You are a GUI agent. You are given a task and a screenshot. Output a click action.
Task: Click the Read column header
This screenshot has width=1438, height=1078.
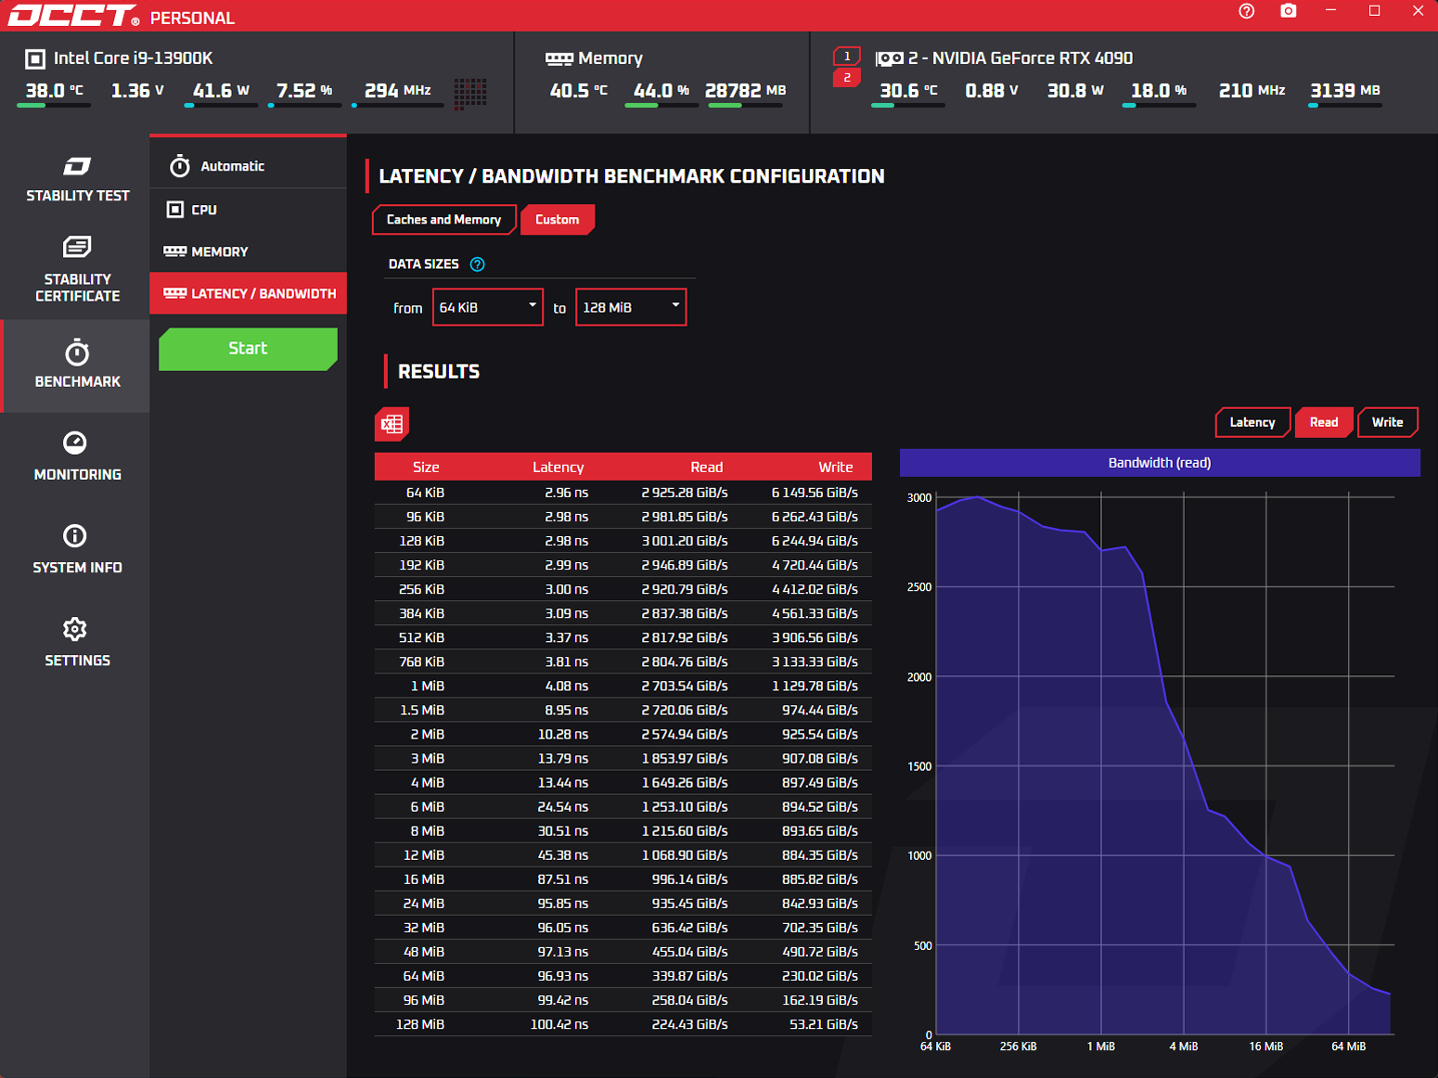tap(706, 467)
